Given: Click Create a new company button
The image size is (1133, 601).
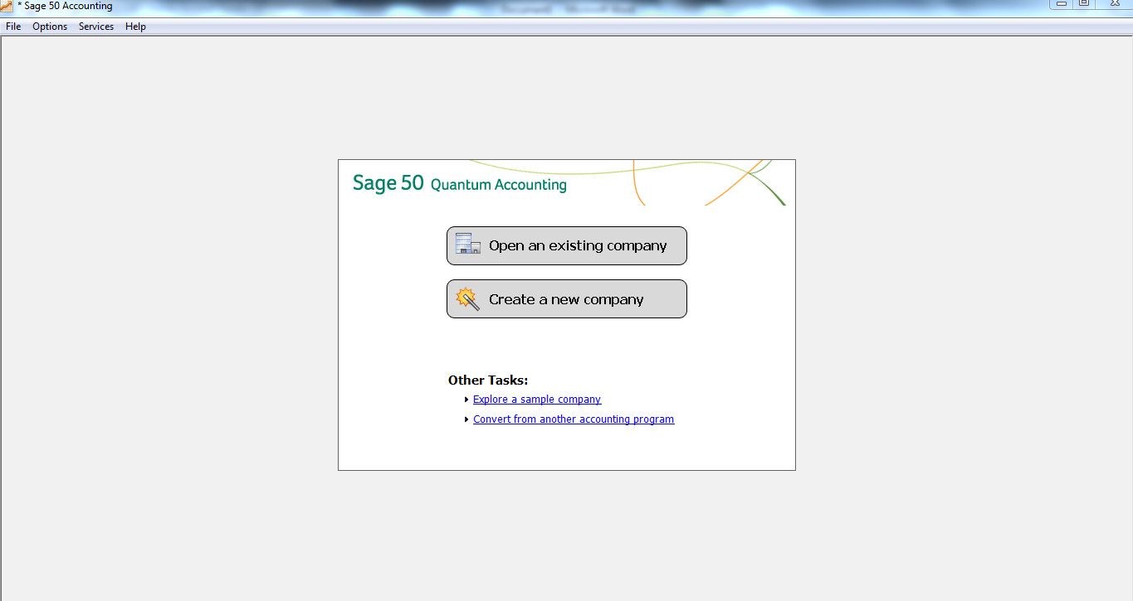Looking at the screenshot, I should [x=567, y=299].
